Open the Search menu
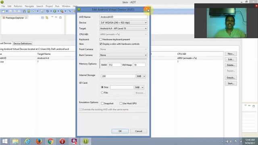Screen dimensions: 258x145 coord(40,6)
